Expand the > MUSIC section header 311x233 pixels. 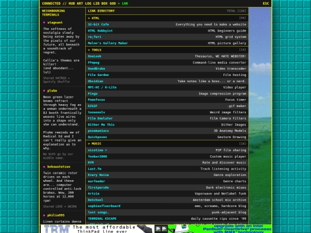(167, 144)
